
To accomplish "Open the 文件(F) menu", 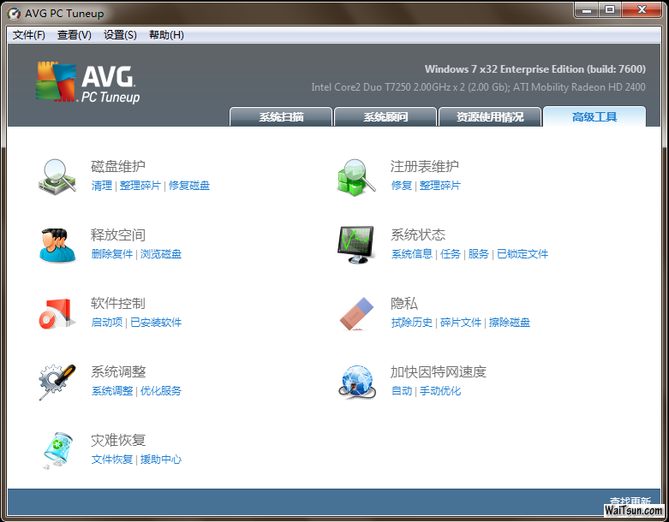I will tap(29, 35).
